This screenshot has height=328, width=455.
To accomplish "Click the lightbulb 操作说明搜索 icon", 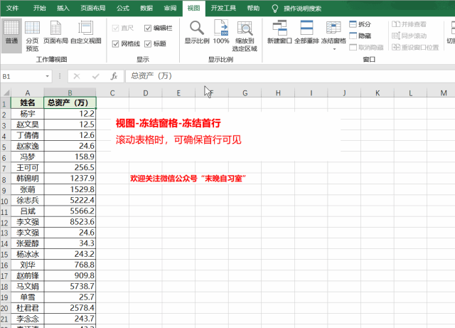I will point(275,9).
